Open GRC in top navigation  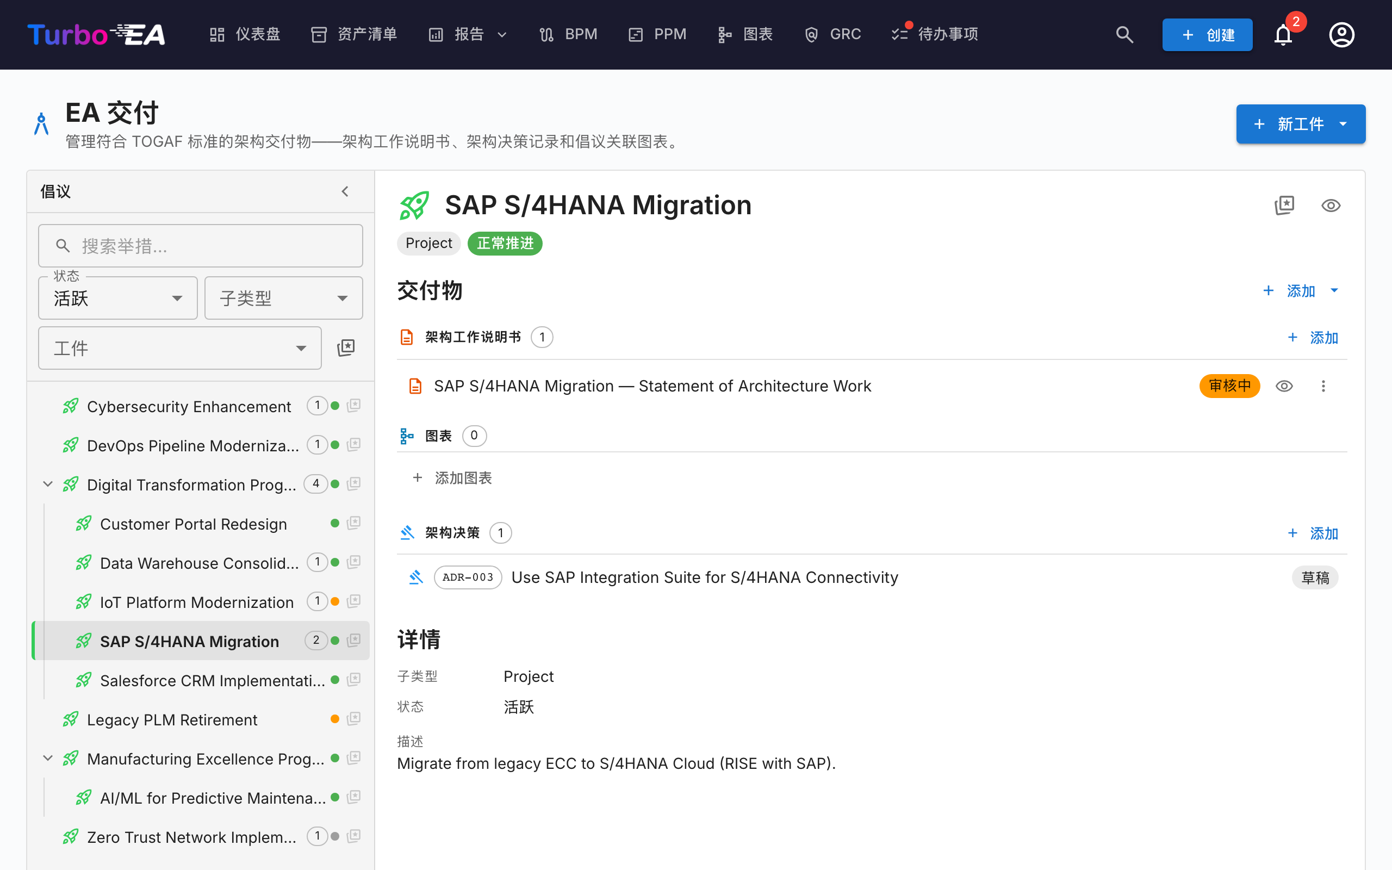pos(832,34)
